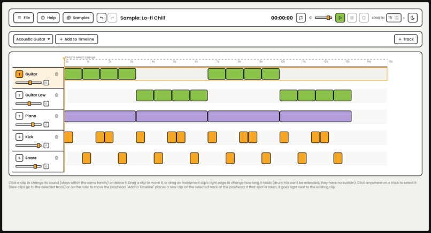Add a new track with + Track
Image resolution: width=431 pixels, height=233 pixels.
[406, 39]
